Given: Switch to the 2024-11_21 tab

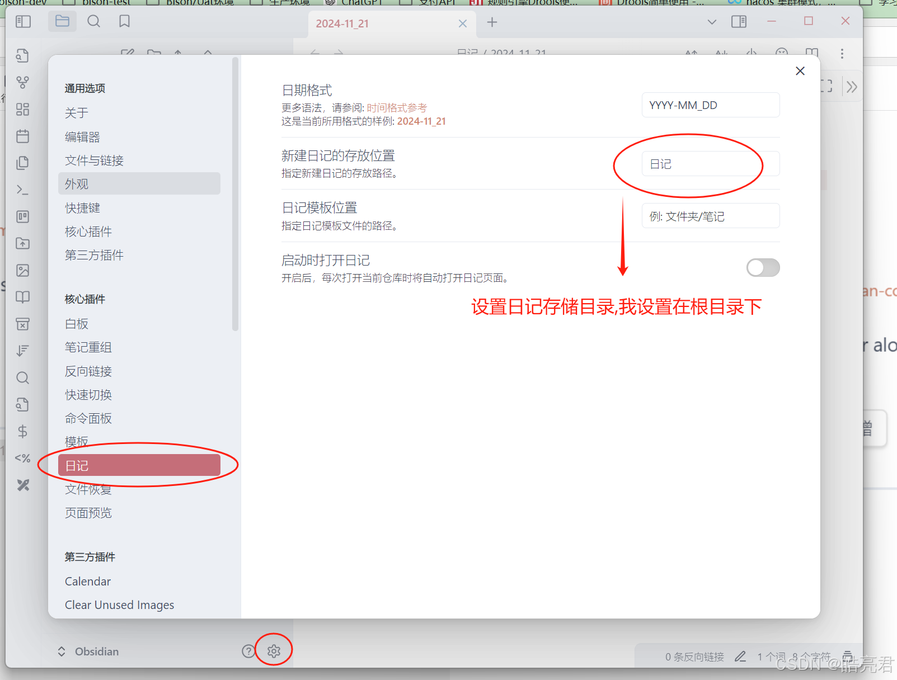Looking at the screenshot, I should click(x=392, y=23).
